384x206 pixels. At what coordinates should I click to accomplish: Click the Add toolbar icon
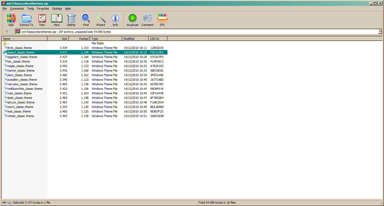[11, 18]
